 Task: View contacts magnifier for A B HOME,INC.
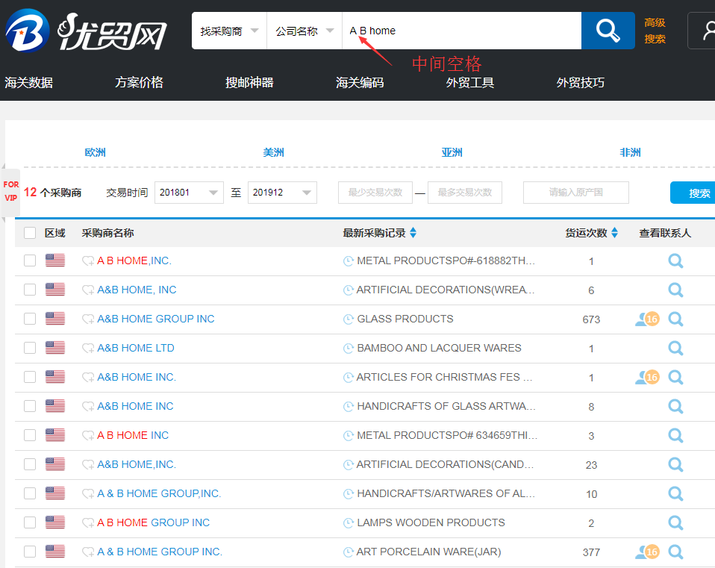(x=675, y=260)
